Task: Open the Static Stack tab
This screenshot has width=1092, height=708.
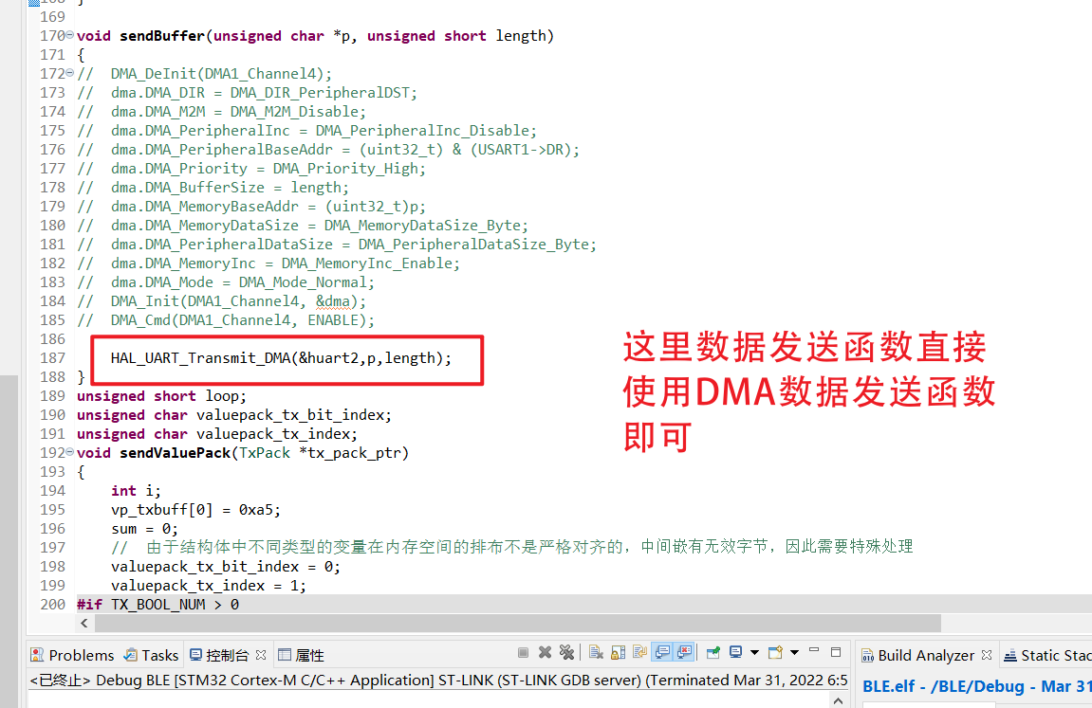Action: pyautogui.click(x=1046, y=655)
